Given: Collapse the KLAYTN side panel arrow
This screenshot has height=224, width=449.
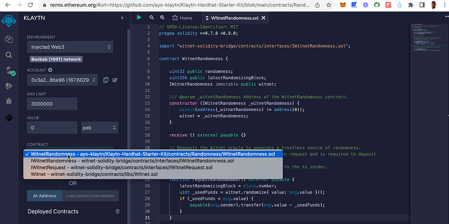Looking at the screenshot, I should point(122,18).
